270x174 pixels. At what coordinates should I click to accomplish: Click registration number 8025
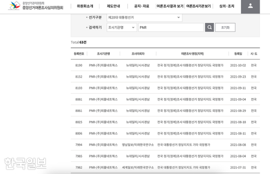(79, 122)
